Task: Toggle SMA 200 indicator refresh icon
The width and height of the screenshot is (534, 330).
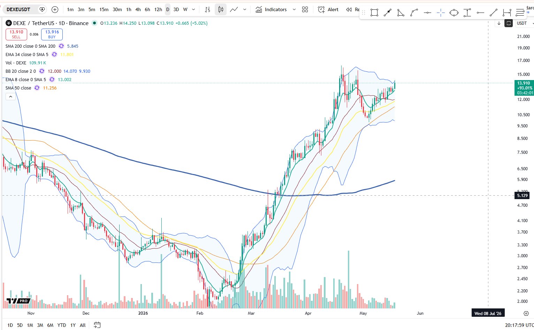Action: click(61, 46)
